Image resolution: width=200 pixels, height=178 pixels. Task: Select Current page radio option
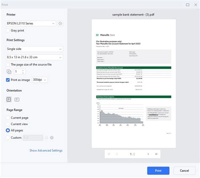(x=8, y=118)
